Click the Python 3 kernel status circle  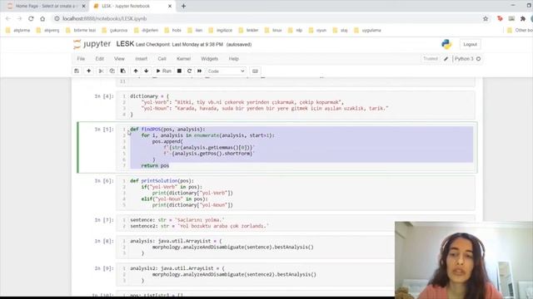click(478, 59)
